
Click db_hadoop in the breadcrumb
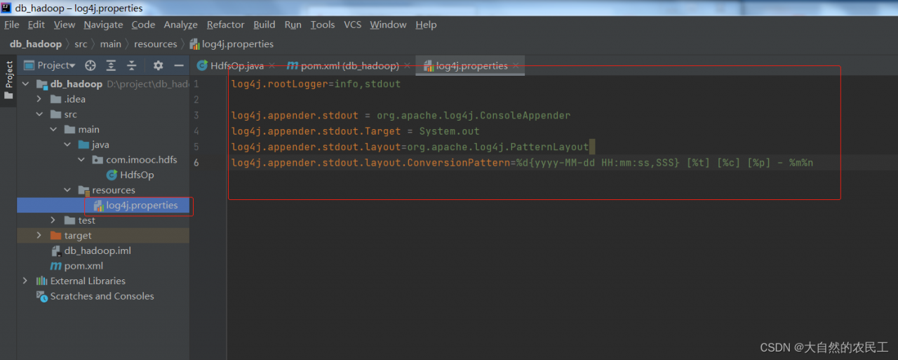(x=35, y=44)
